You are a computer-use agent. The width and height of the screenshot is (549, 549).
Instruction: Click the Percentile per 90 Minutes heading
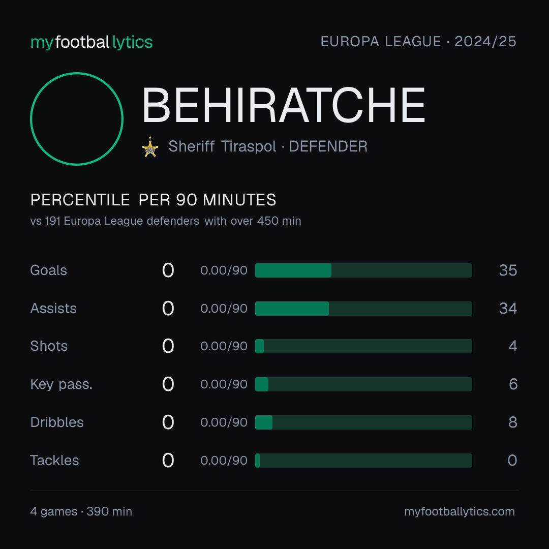tap(153, 200)
